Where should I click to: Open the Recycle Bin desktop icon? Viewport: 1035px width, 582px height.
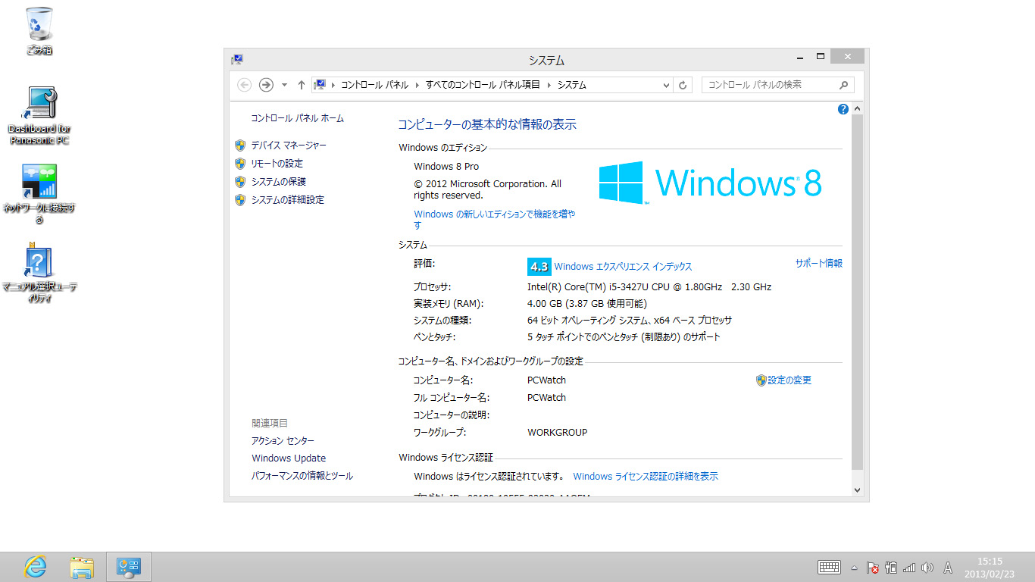click(x=39, y=30)
